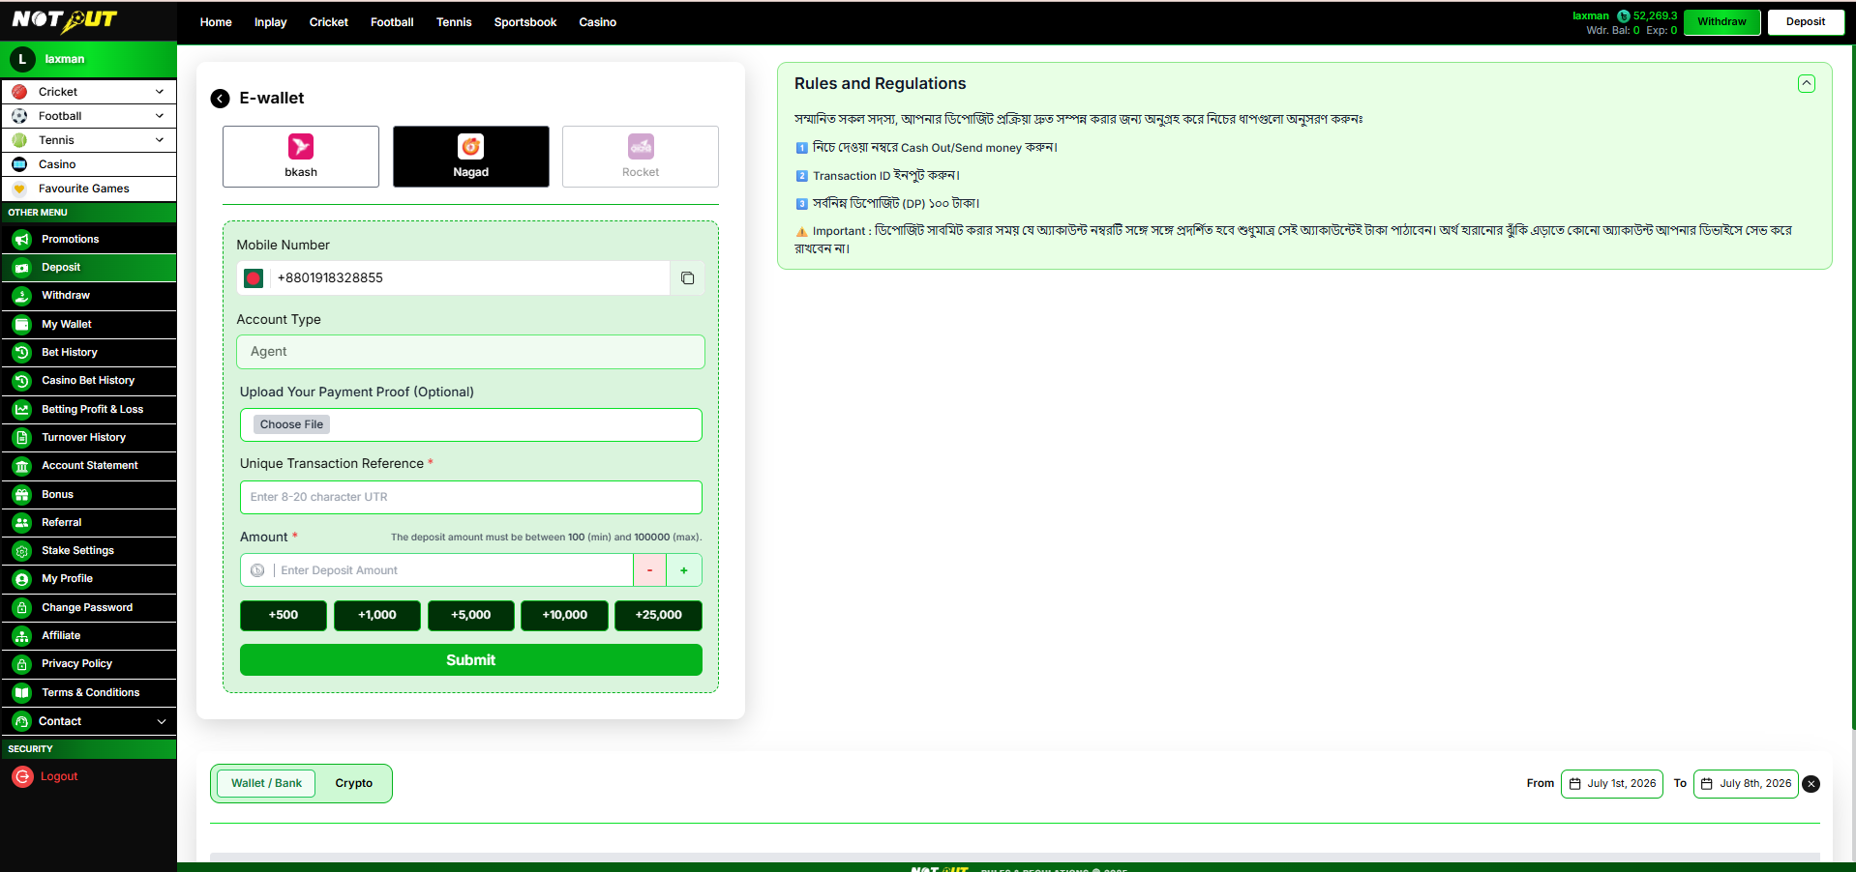Expand the Contact sidebar section
1856x872 pixels.
pyautogui.click(x=89, y=721)
